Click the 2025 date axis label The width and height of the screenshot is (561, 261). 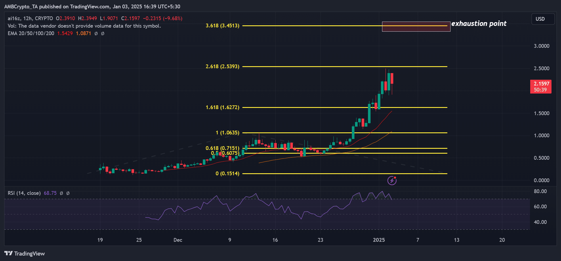pos(379,240)
